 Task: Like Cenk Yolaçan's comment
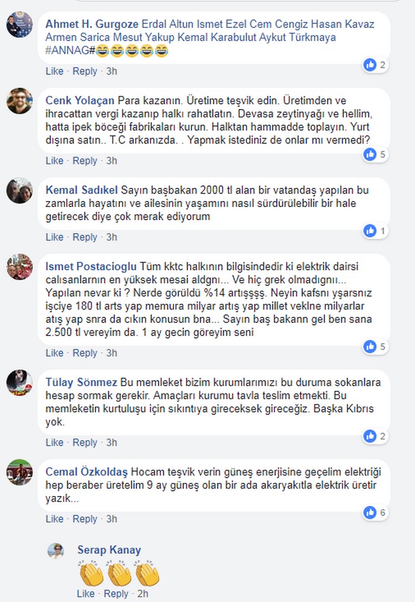(55, 161)
